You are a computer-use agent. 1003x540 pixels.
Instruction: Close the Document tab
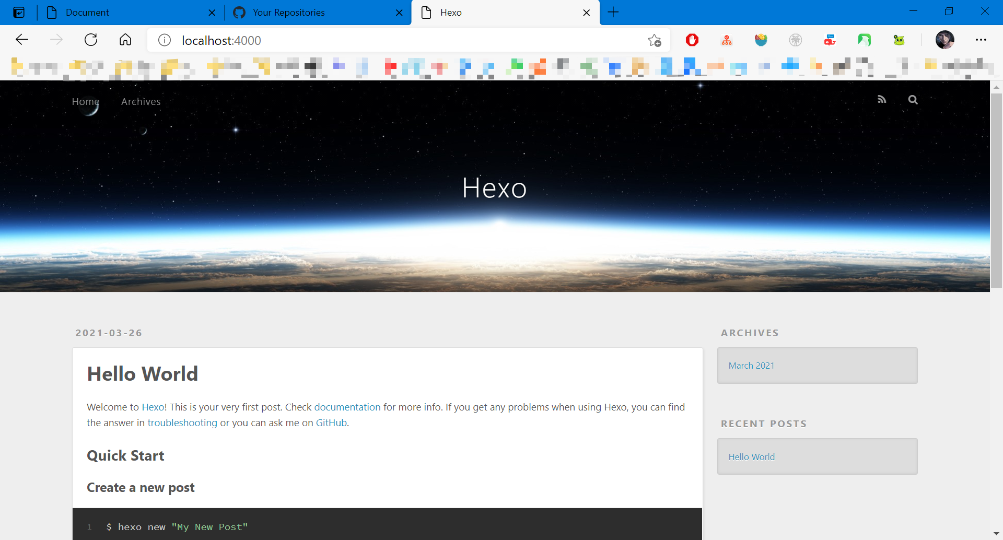pos(212,13)
